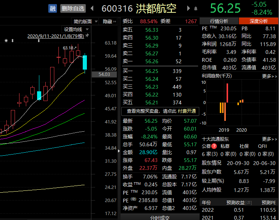Click the 今开 60.01 value

(x=190, y=129)
